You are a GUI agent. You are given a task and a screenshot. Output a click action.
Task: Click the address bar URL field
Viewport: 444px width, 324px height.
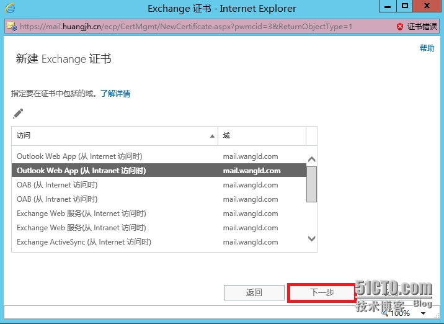pyautogui.click(x=186, y=27)
